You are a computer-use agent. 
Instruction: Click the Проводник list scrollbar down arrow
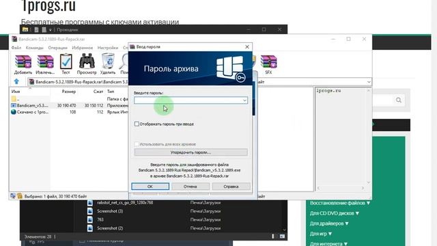click(284, 230)
